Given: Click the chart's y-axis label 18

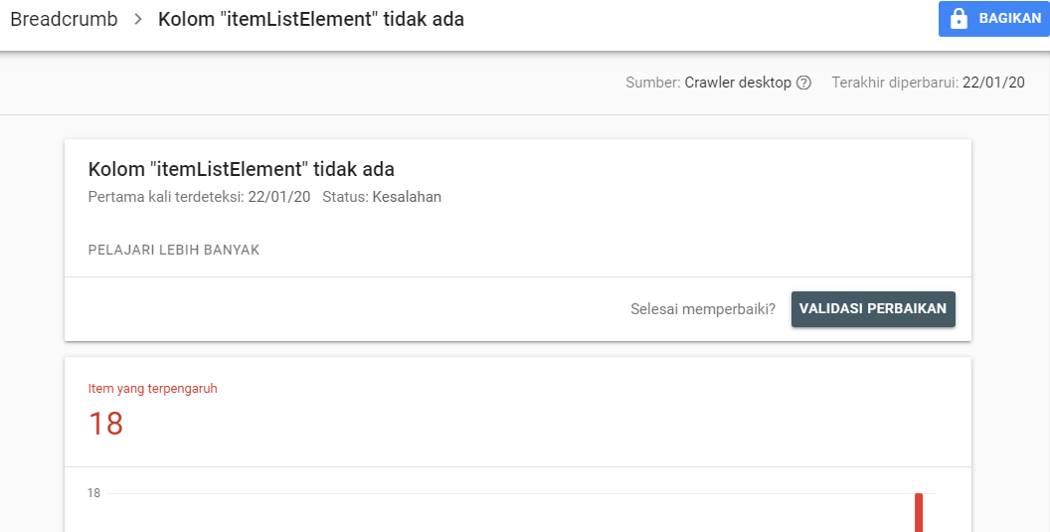Looking at the screenshot, I should tap(93, 493).
